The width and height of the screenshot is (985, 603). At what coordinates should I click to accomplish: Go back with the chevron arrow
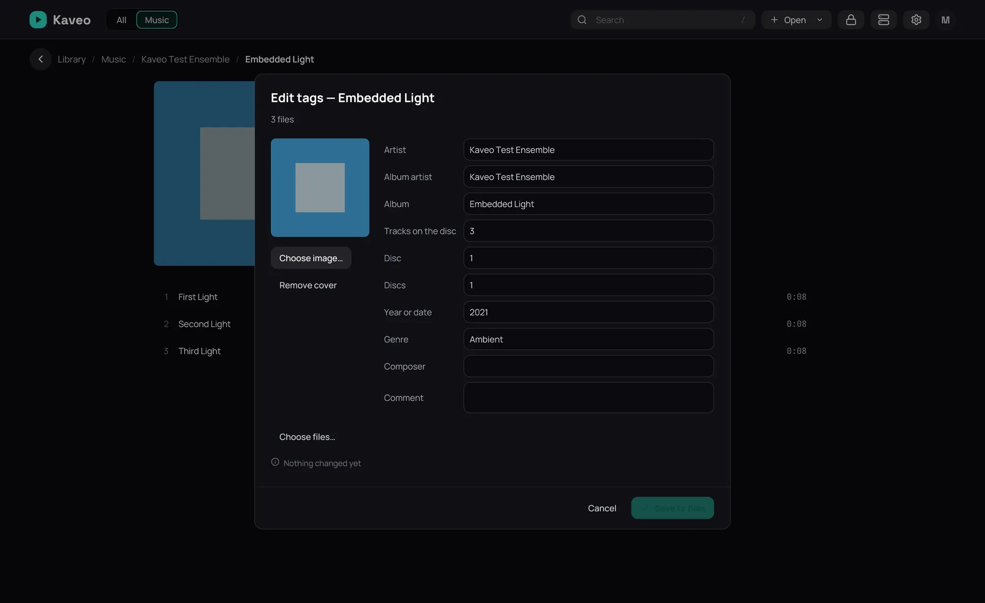(x=40, y=59)
